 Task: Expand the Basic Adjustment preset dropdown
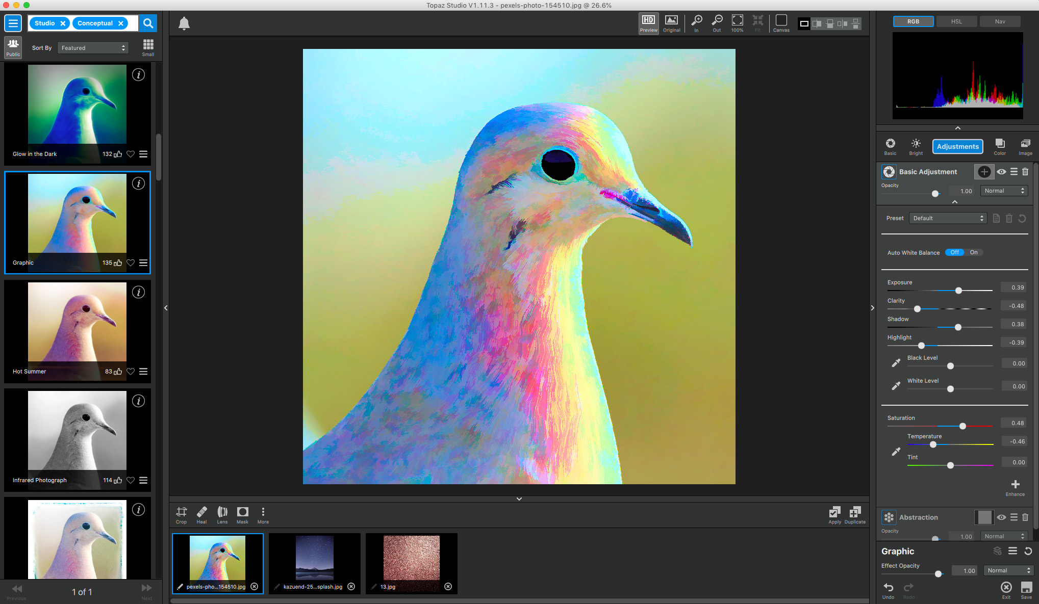948,218
